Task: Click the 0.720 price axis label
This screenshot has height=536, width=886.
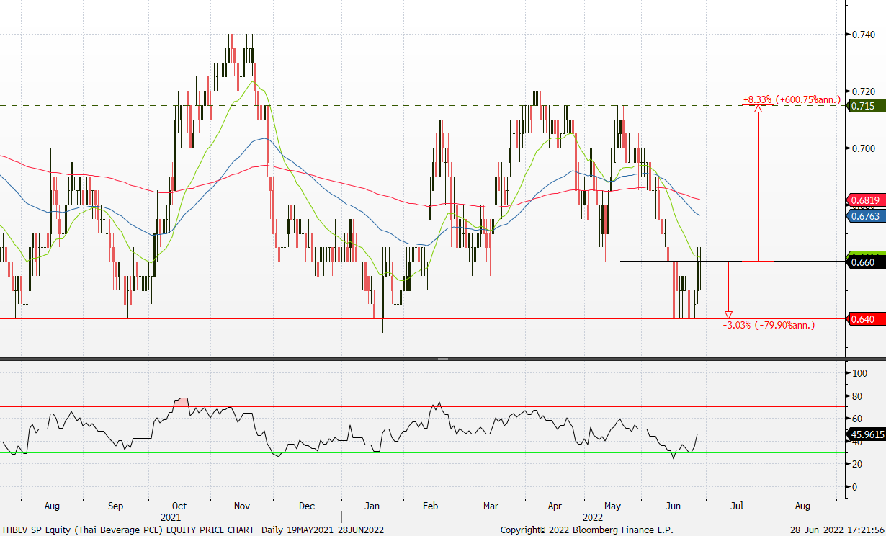Action: point(863,91)
